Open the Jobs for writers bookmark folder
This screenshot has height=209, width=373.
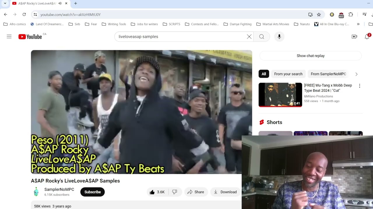point(144,24)
